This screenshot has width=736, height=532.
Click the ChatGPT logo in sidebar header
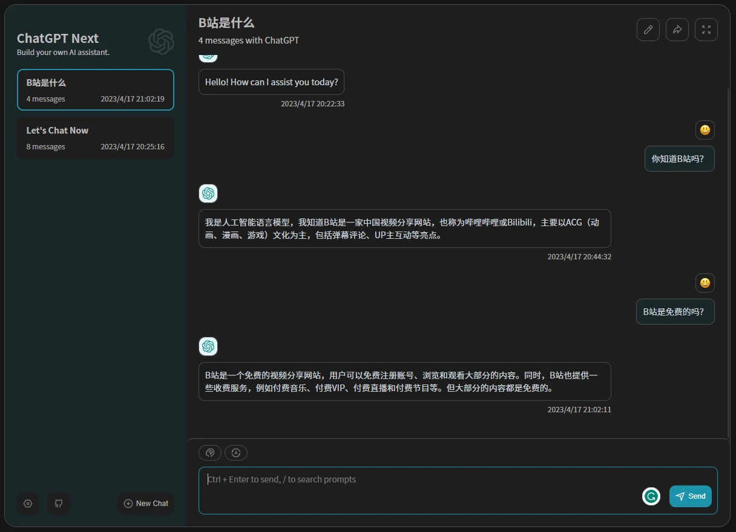[161, 42]
